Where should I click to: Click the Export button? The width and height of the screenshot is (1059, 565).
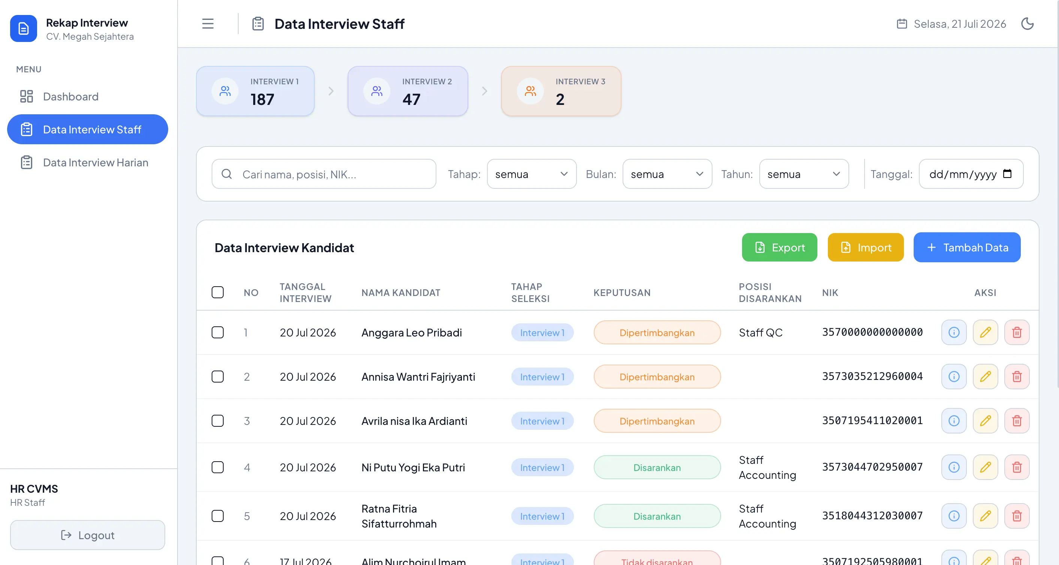(x=780, y=247)
